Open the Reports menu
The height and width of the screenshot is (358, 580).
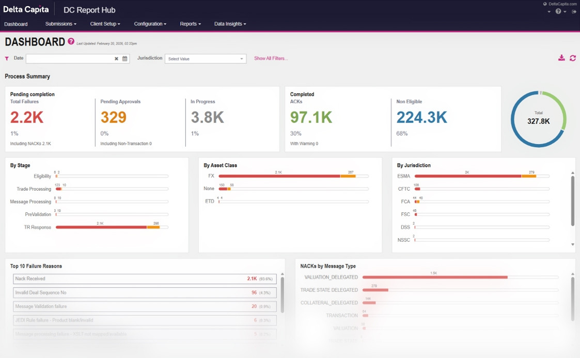tap(190, 24)
